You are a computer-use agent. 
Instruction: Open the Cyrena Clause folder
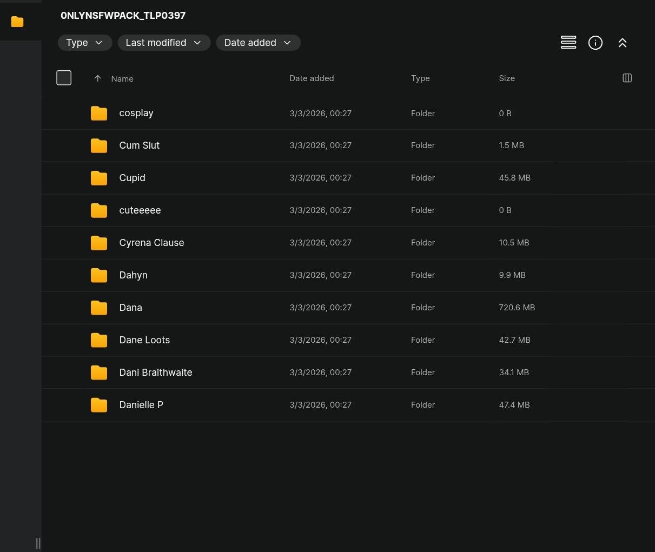tap(151, 243)
